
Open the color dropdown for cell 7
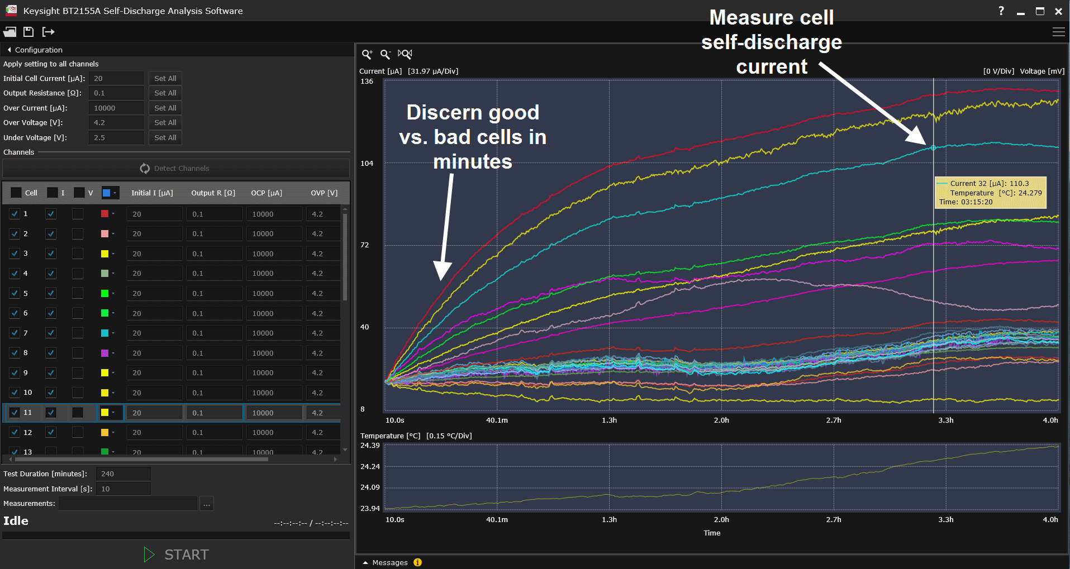point(108,333)
